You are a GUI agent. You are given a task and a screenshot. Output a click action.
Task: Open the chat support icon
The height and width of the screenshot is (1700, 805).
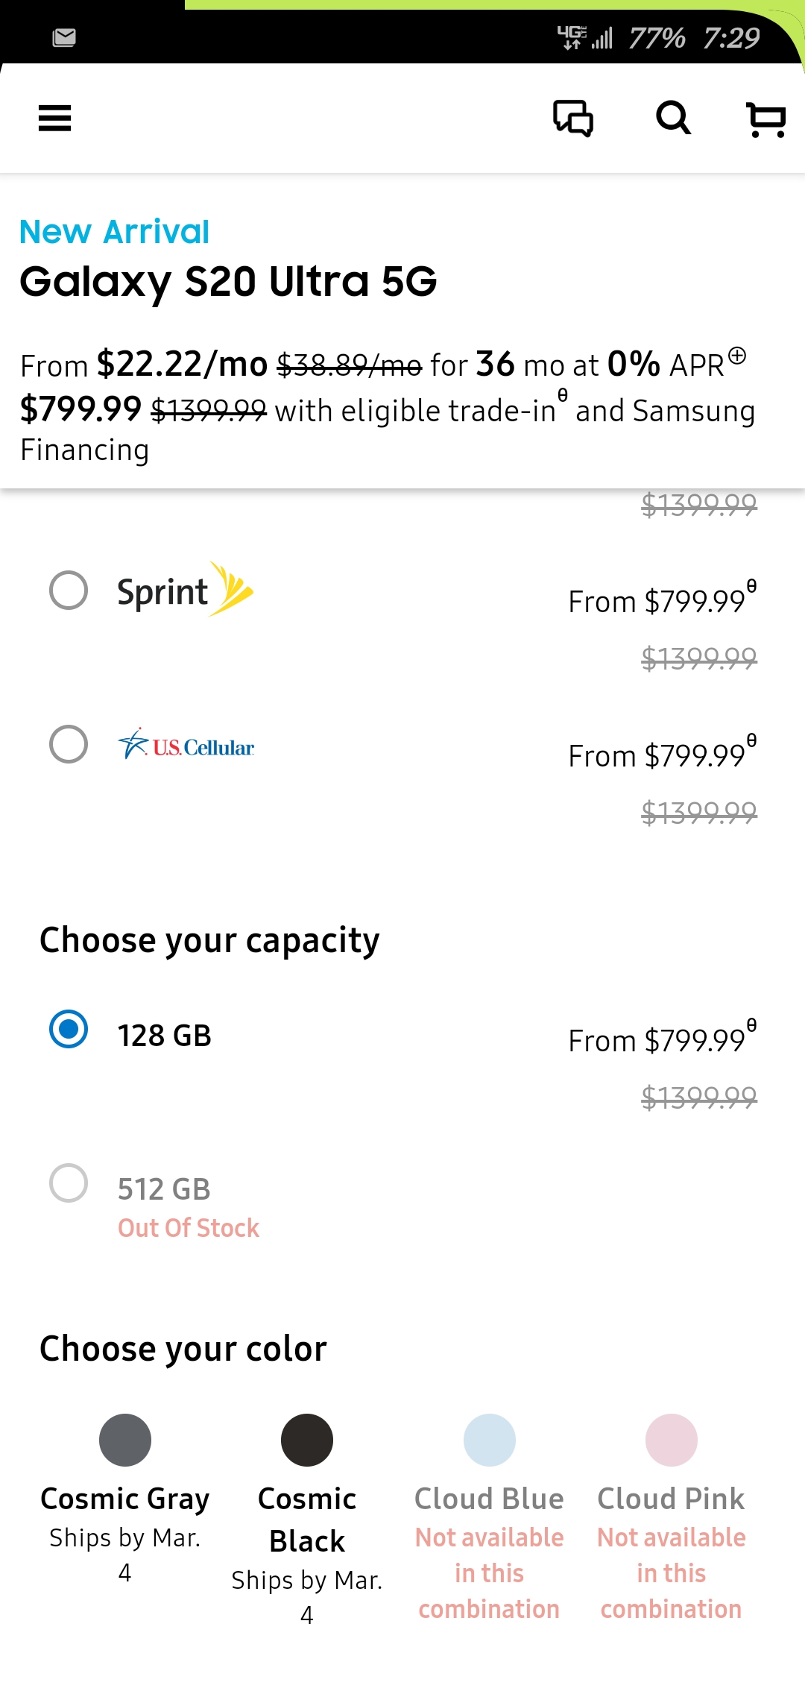[572, 118]
